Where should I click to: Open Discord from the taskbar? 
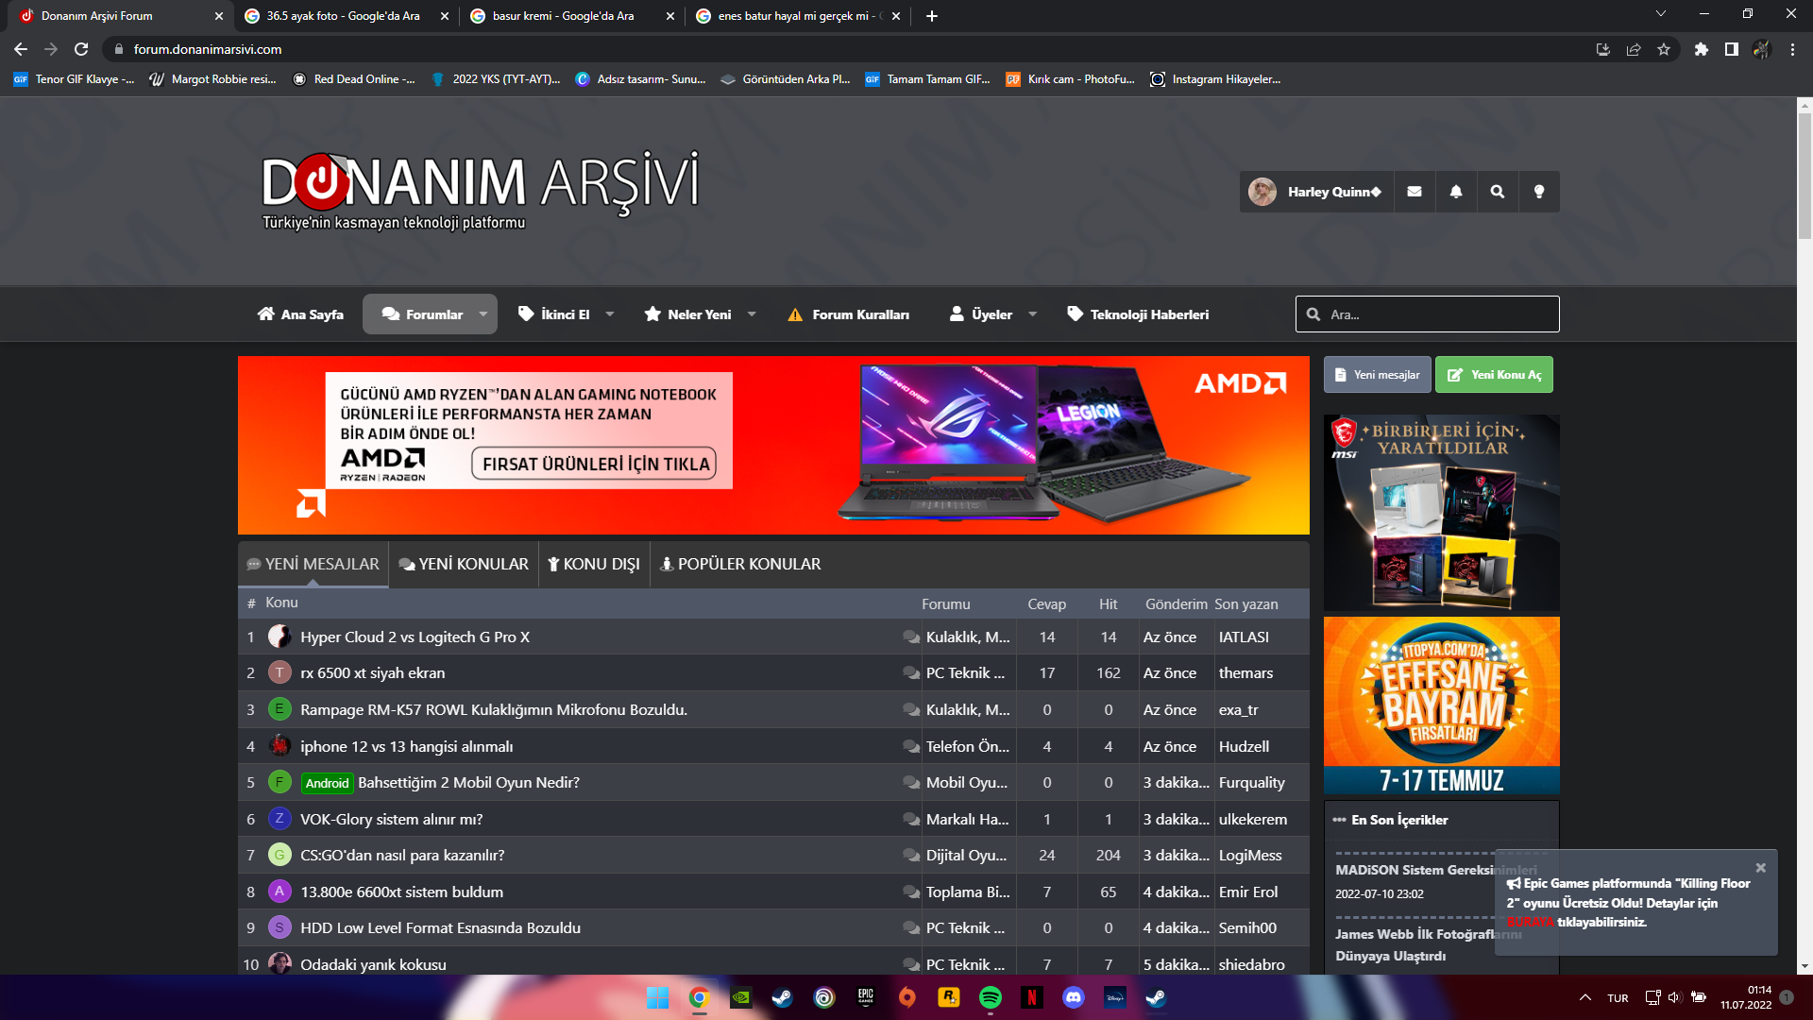[1073, 997]
